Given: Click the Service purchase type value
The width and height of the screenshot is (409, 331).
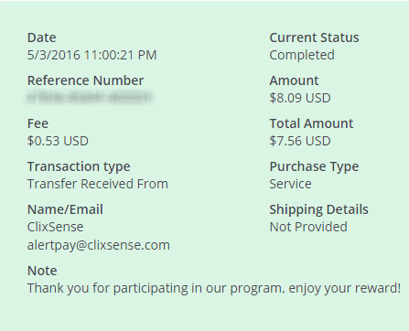Looking at the screenshot, I should click(290, 184).
